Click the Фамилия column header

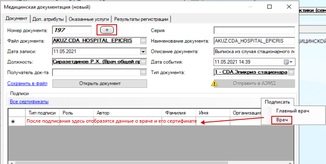179,113
